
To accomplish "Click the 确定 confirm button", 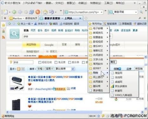I will tap(113, 62).
